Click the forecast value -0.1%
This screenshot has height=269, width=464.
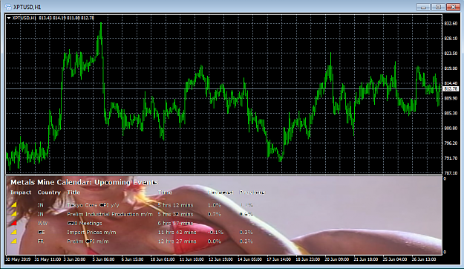(215, 233)
